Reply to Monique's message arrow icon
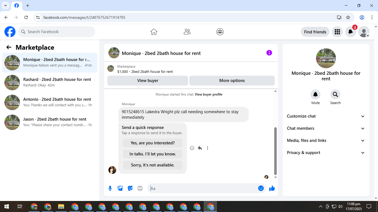378x212 pixels. click(x=200, y=148)
